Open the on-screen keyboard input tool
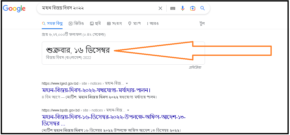Image resolution: width=290 pixels, height=135 pixels. pos(173,8)
